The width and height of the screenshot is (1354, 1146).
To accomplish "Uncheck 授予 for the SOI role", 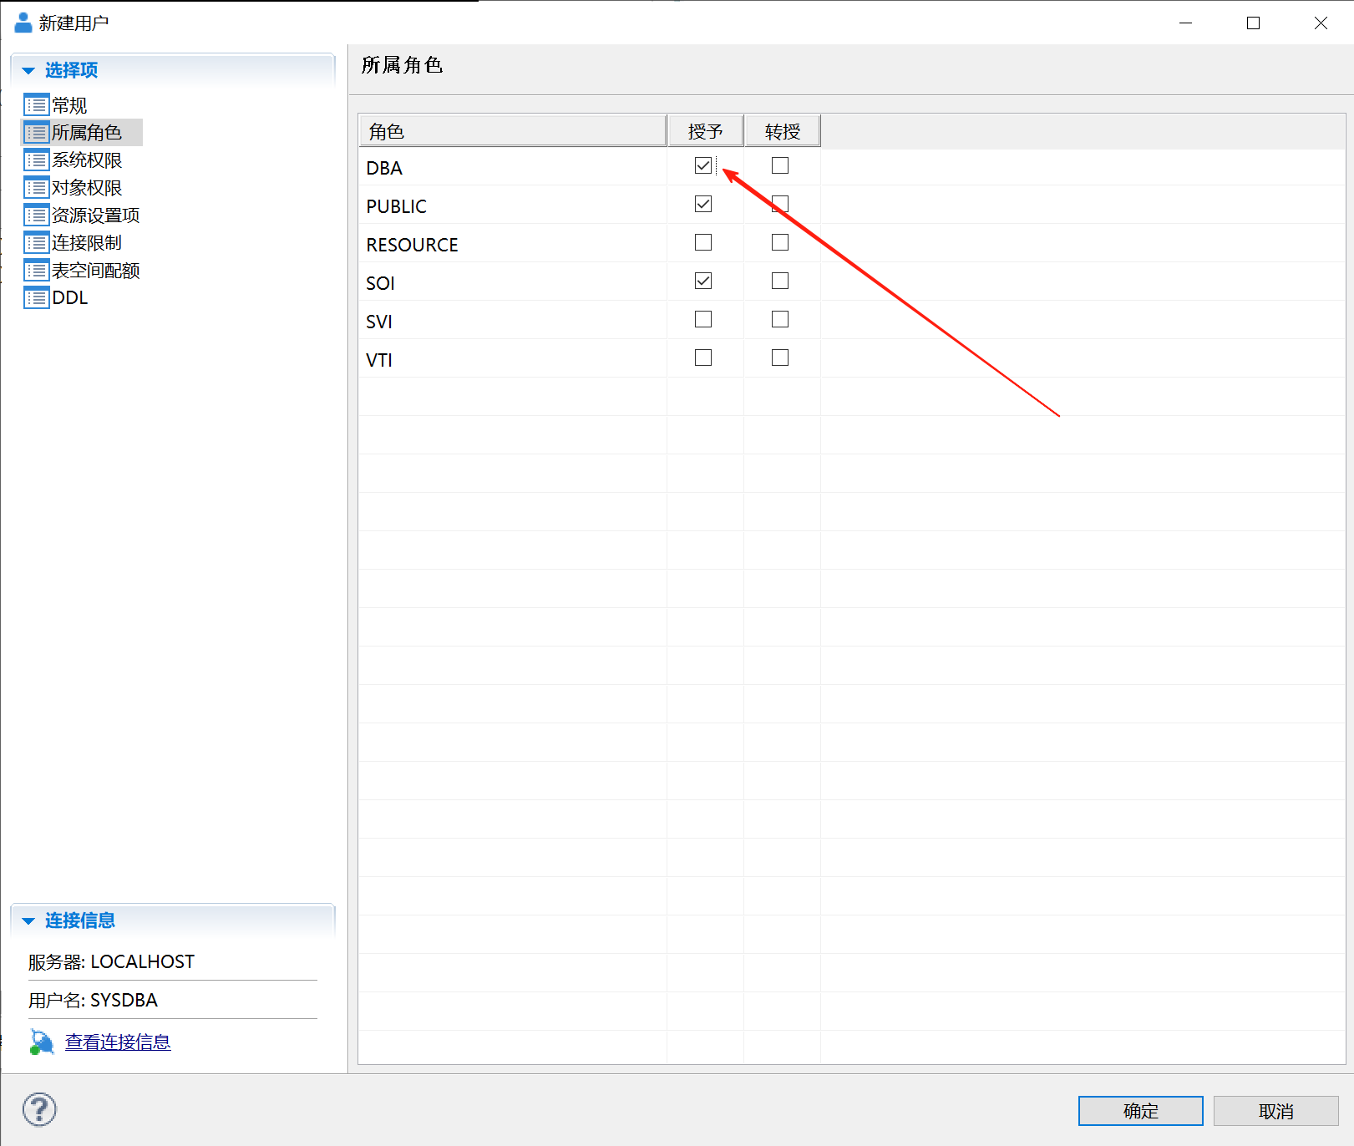I will (x=703, y=281).
